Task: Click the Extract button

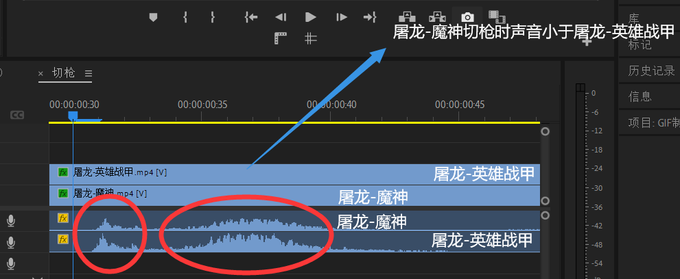Action: coord(437,17)
